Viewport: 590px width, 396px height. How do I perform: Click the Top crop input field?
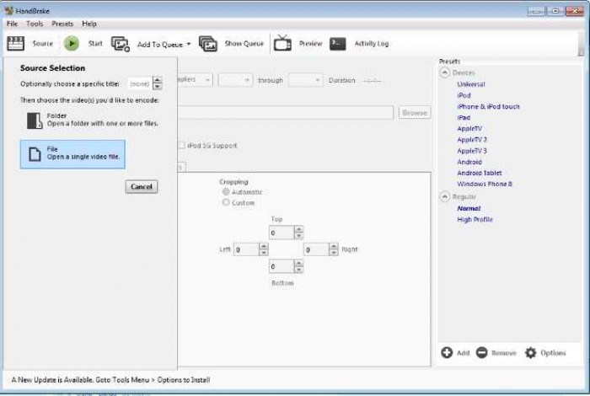[x=282, y=233]
